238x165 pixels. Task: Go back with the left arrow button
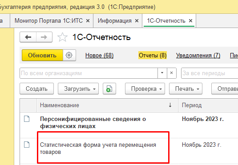click(x=28, y=37)
